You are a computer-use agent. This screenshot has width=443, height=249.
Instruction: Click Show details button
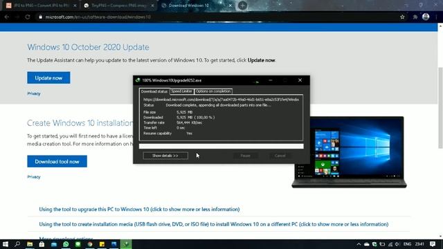point(165,156)
